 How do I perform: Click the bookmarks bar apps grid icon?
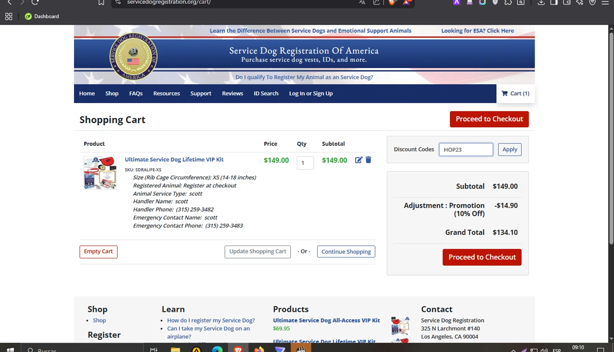point(9,16)
